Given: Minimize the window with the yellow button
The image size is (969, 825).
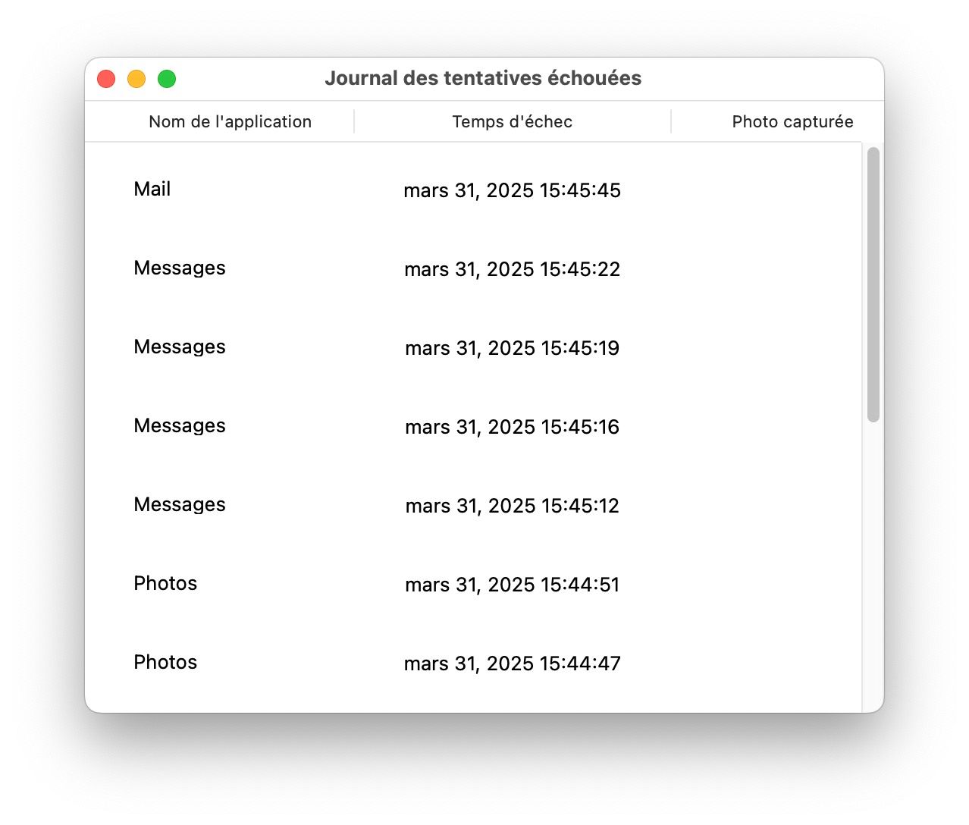Looking at the screenshot, I should pyautogui.click(x=136, y=79).
